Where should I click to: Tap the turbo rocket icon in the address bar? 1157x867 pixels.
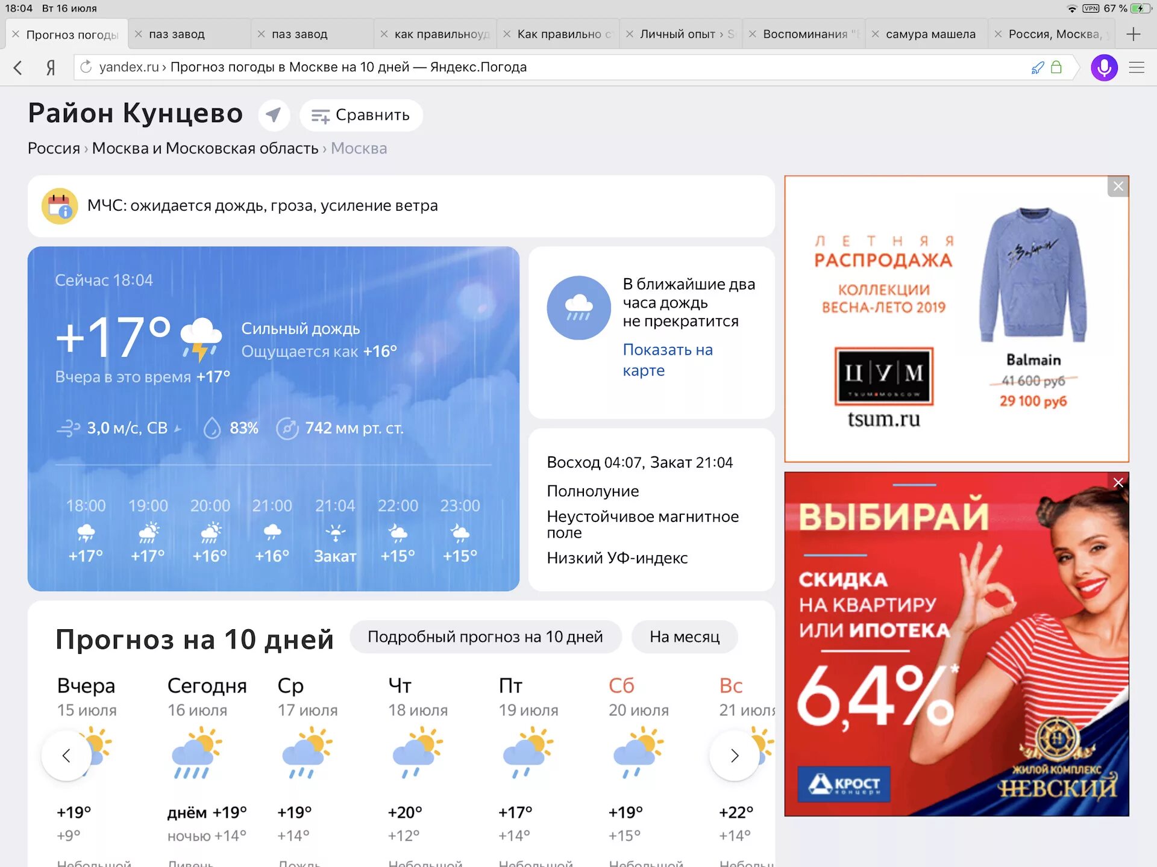(x=1037, y=67)
